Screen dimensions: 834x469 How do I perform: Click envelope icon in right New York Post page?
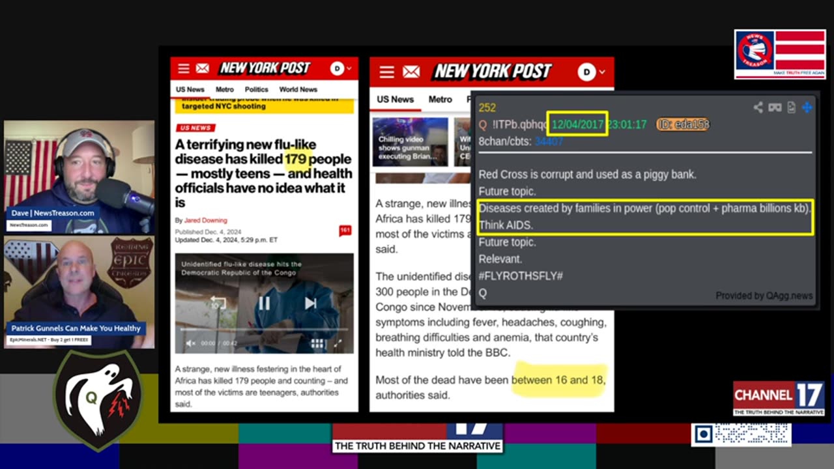411,72
